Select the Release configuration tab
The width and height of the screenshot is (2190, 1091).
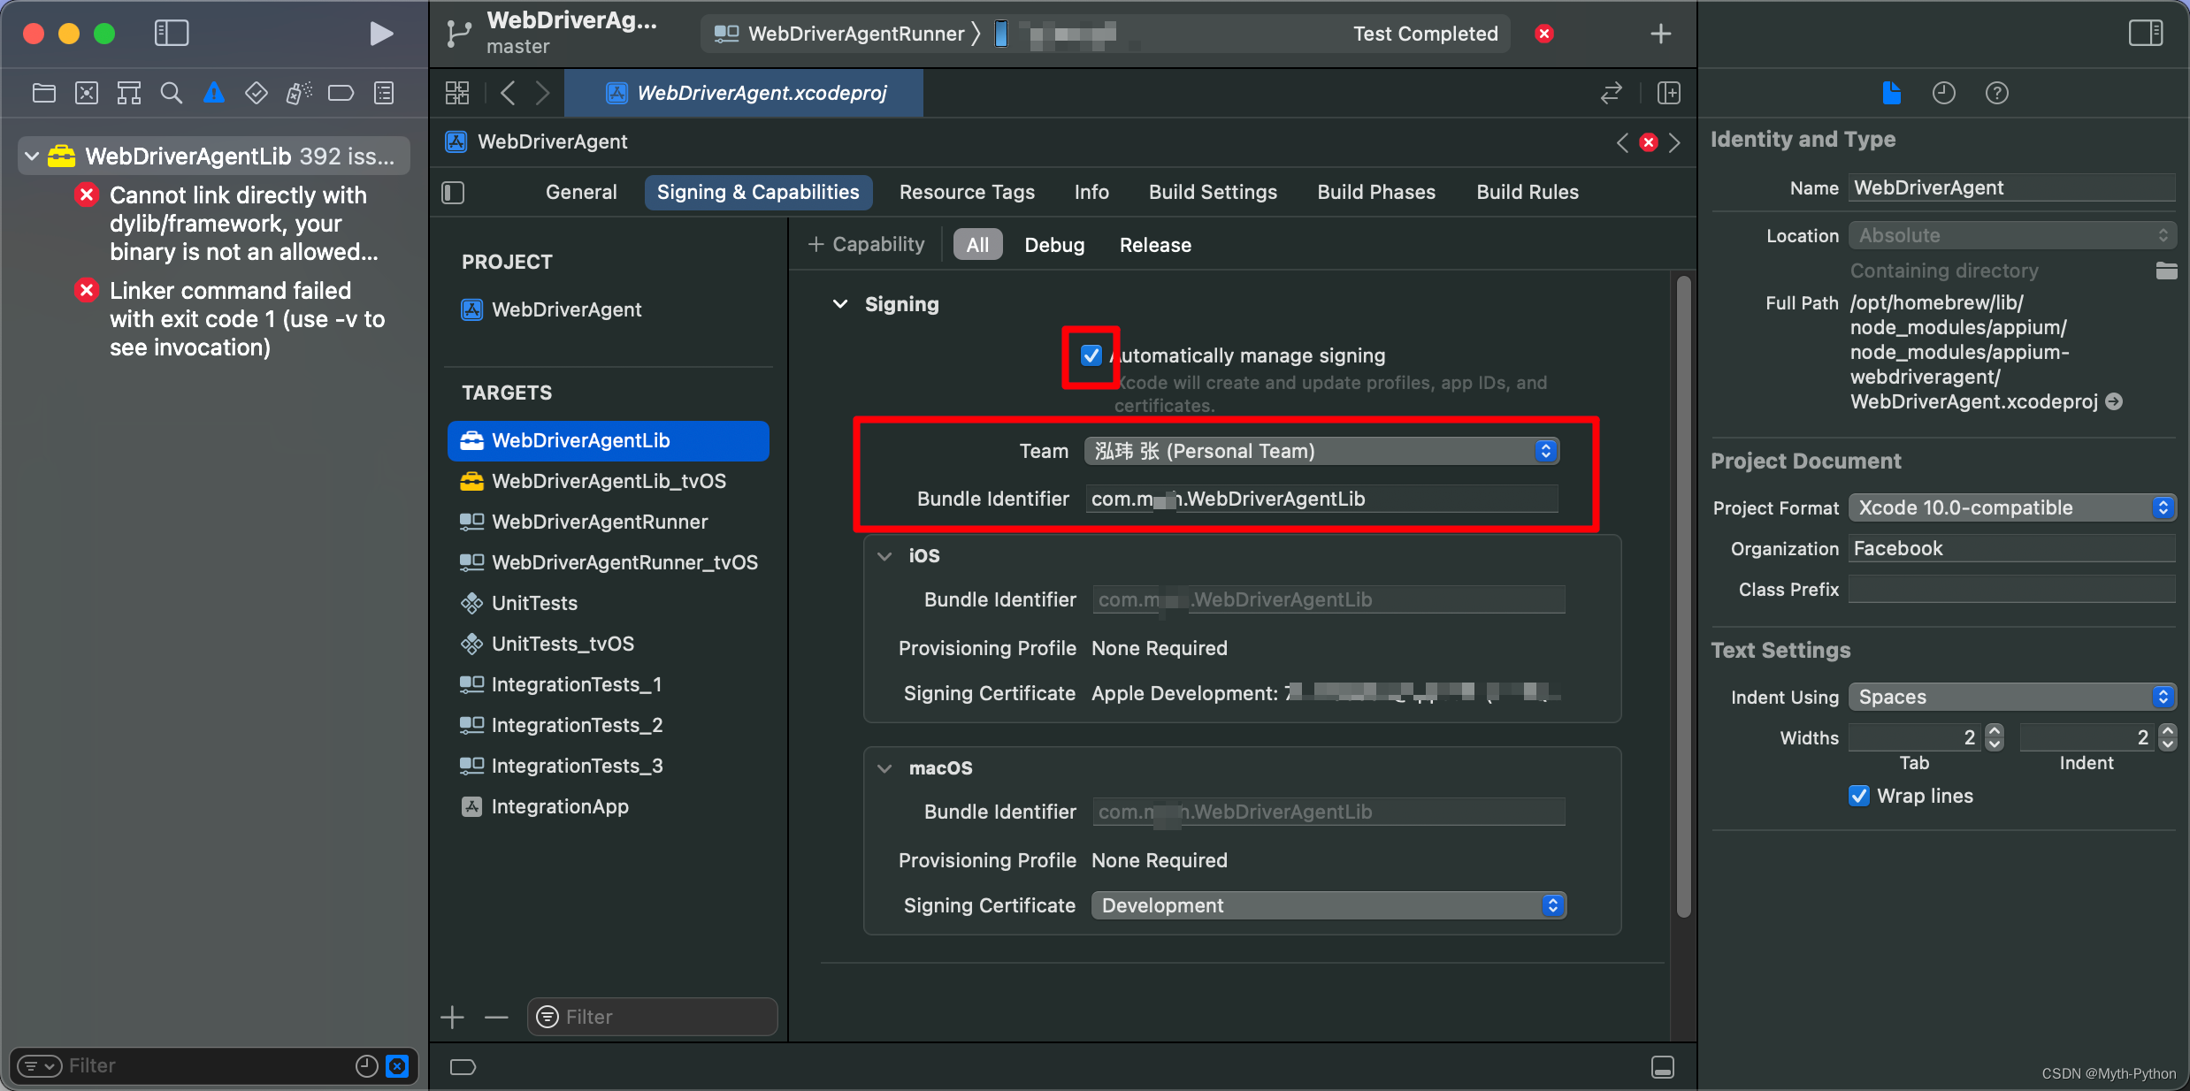[1155, 245]
